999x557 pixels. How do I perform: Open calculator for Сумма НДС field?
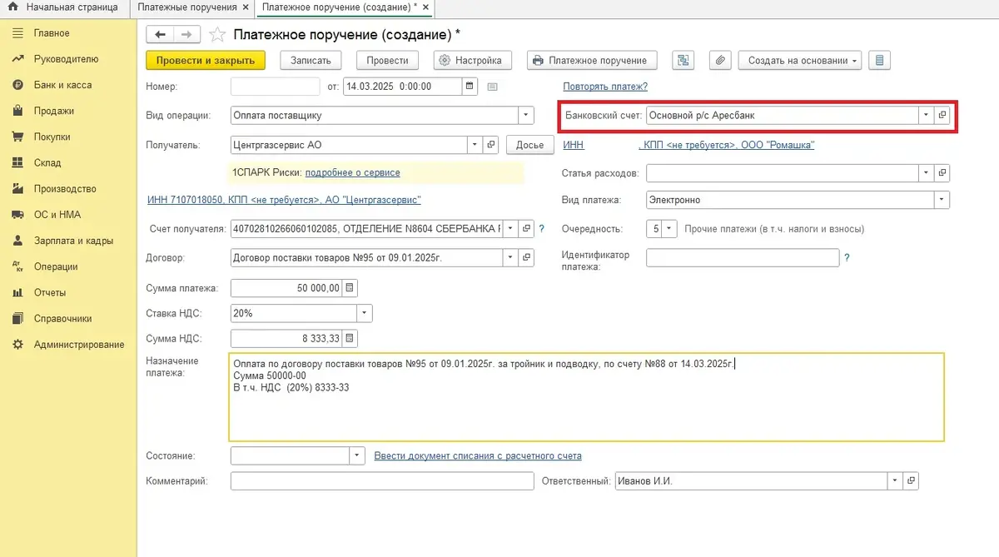(x=350, y=339)
